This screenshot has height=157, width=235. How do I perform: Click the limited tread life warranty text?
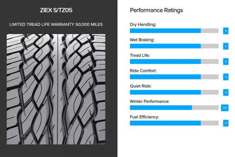[58, 25]
